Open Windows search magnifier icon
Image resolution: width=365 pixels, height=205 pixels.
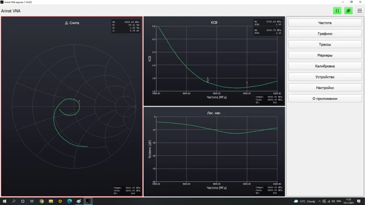14,201
